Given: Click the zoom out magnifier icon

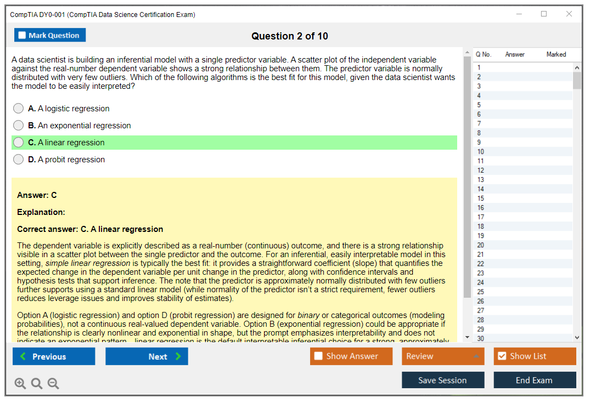Looking at the screenshot, I should [x=53, y=384].
